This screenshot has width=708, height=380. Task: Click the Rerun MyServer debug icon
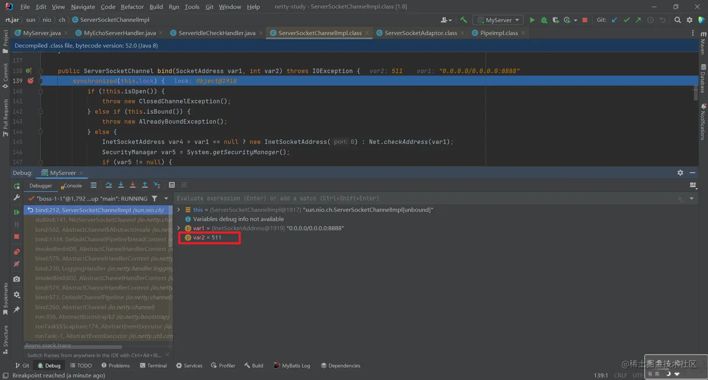[17, 186]
